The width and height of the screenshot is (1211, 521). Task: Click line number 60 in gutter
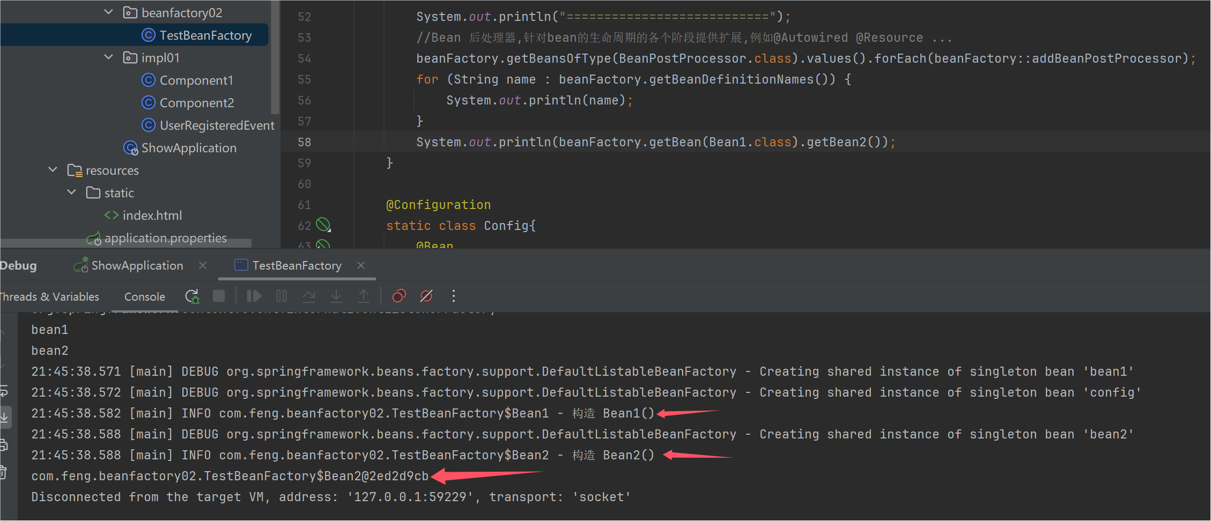tap(304, 183)
